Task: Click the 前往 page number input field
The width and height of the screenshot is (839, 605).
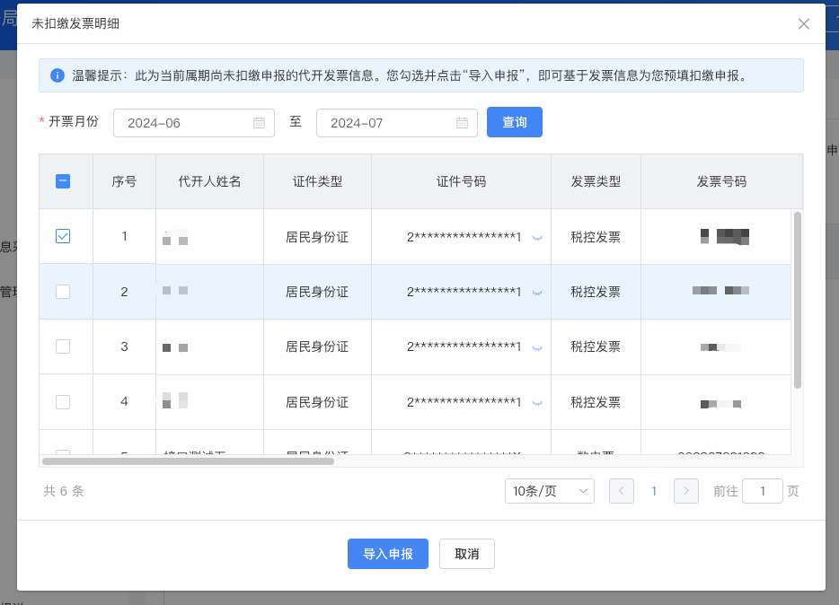Action: pyautogui.click(x=762, y=491)
